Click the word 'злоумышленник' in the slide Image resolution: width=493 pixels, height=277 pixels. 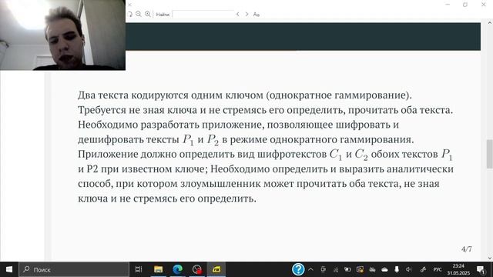tap(220, 183)
